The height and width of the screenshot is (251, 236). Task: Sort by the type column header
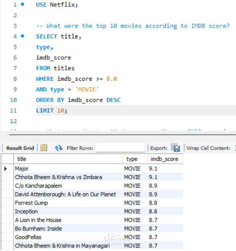click(x=135, y=159)
